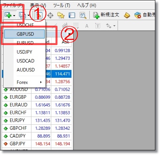Open Navigator folder star icon
Screen dimensions: 160x155
(x=61, y=15)
